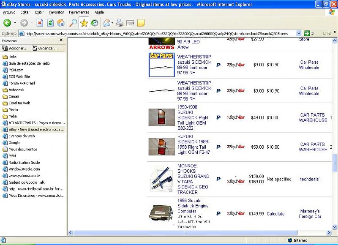Open the 1996 Suzuki Sidekick Engine Computer listing
The image size is (338, 245).
[x=193, y=206]
